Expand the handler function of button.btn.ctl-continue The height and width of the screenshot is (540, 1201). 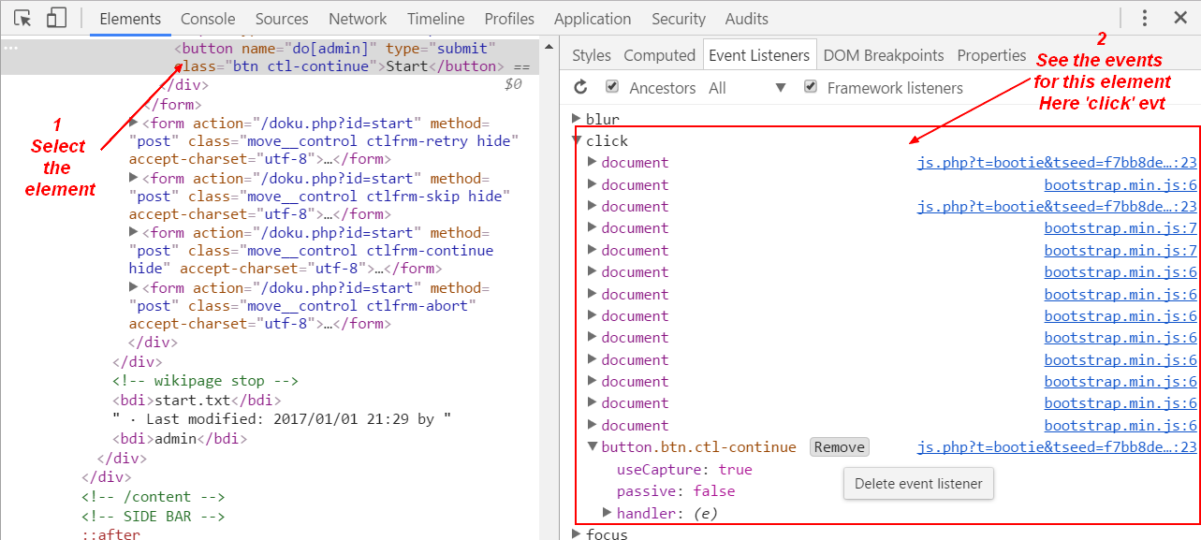(608, 512)
